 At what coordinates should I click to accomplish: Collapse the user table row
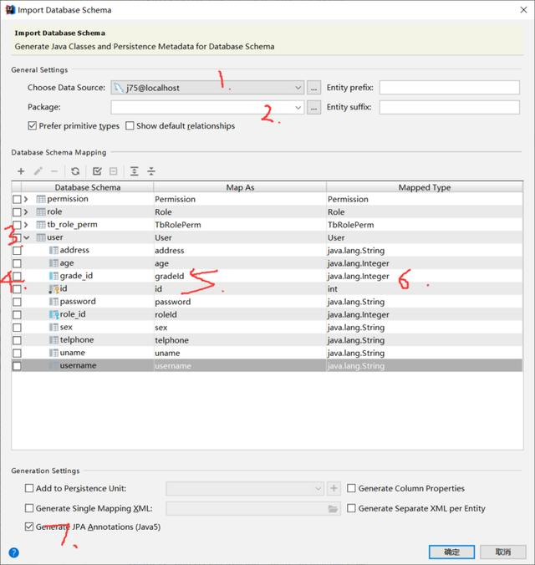(x=28, y=238)
